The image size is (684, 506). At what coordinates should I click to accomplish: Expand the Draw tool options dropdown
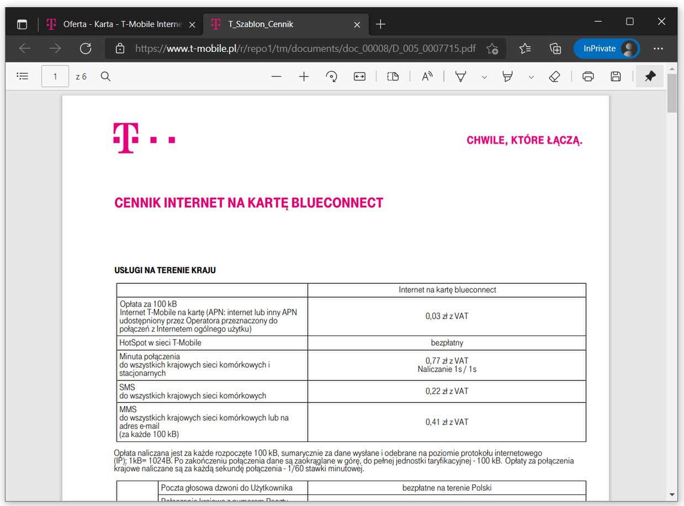coord(484,77)
